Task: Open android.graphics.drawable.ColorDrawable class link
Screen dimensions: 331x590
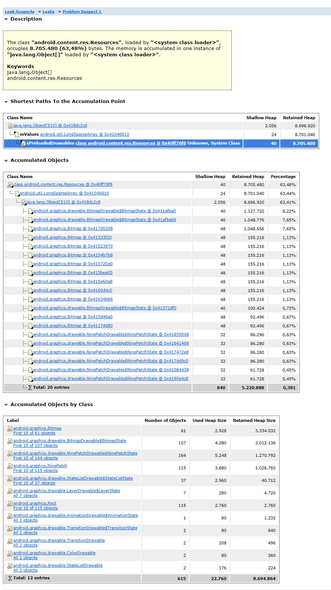Action: click(x=54, y=553)
